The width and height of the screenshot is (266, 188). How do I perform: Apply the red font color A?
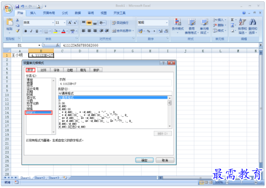click(63, 31)
